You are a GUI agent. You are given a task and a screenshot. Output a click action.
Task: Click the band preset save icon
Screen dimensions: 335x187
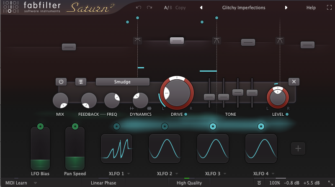[81, 82]
